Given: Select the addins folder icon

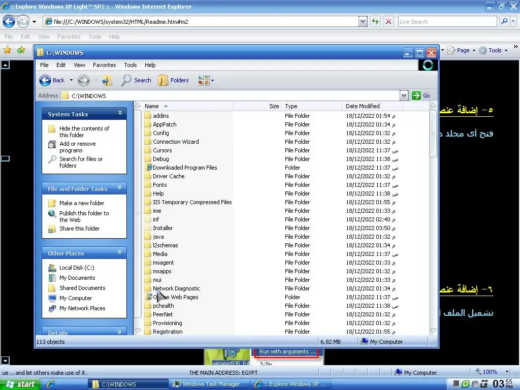Looking at the screenshot, I should point(148,116).
